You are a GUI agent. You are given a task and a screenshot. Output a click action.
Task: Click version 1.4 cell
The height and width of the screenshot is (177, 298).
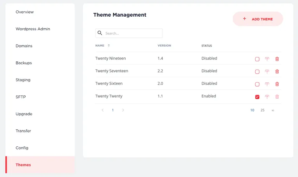pyautogui.click(x=160, y=58)
